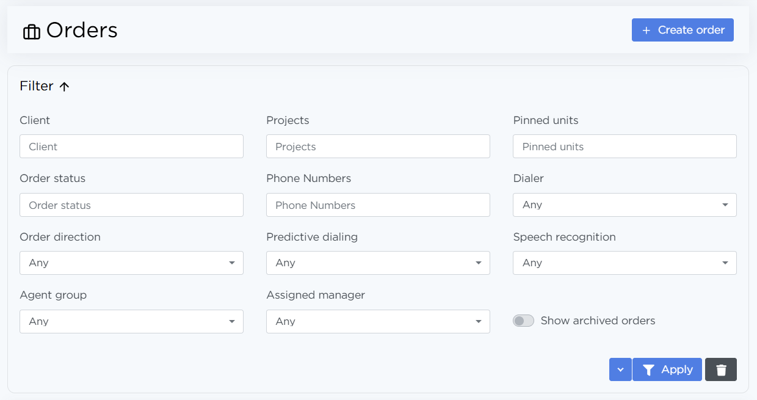Image resolution: width=757 pixels, height=400 pixels.
Task: Click the Order status field
Action: pos(131,205)
